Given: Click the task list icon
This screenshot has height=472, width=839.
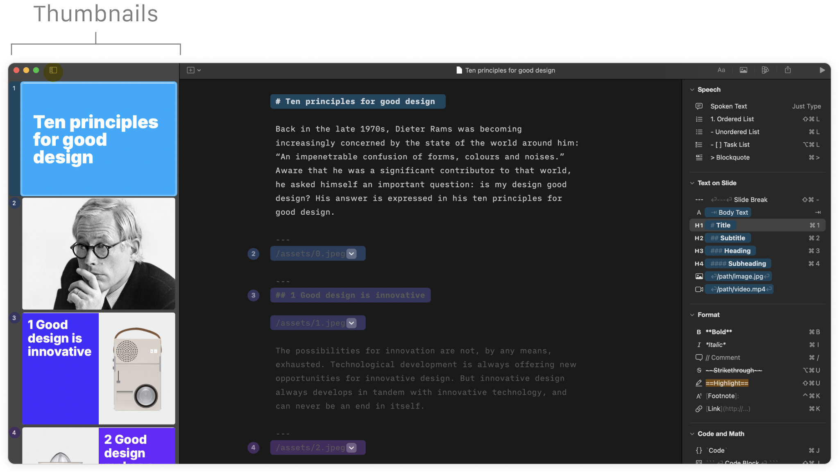Looking at the screenshot, I should pyautogui.click(x=699, y=145).
